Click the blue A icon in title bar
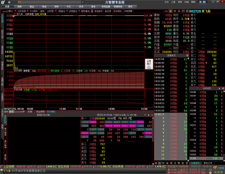The image size is (225, 174). (x=204, y=2)
